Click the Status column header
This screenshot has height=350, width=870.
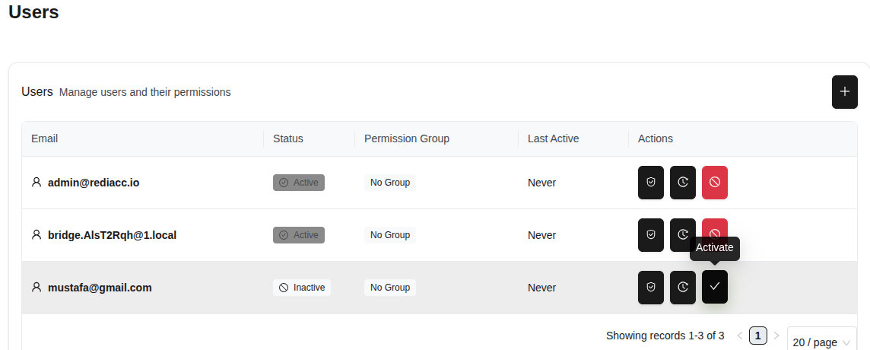pos(288,138)
